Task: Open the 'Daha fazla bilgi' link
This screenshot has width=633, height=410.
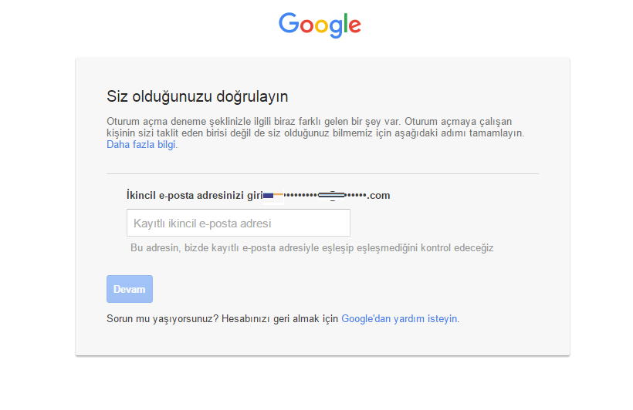Action: 141,144
